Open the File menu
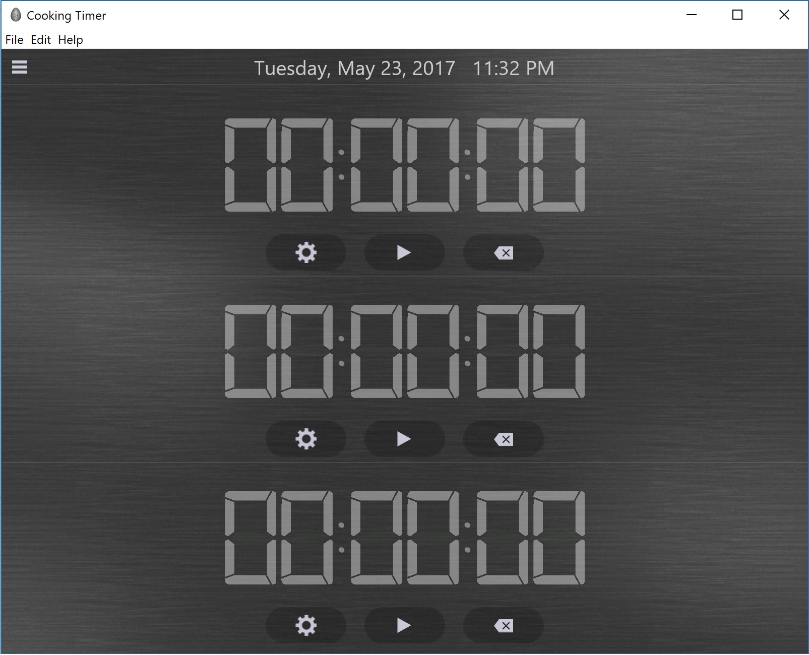The height and width of the screenshot is (655, 809). (14, 39)
